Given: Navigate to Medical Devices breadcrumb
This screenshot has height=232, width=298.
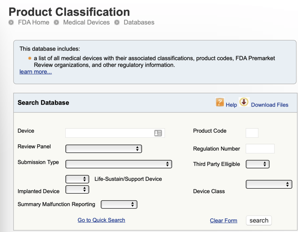Looking at the screenshot, I should coord(86,23).
